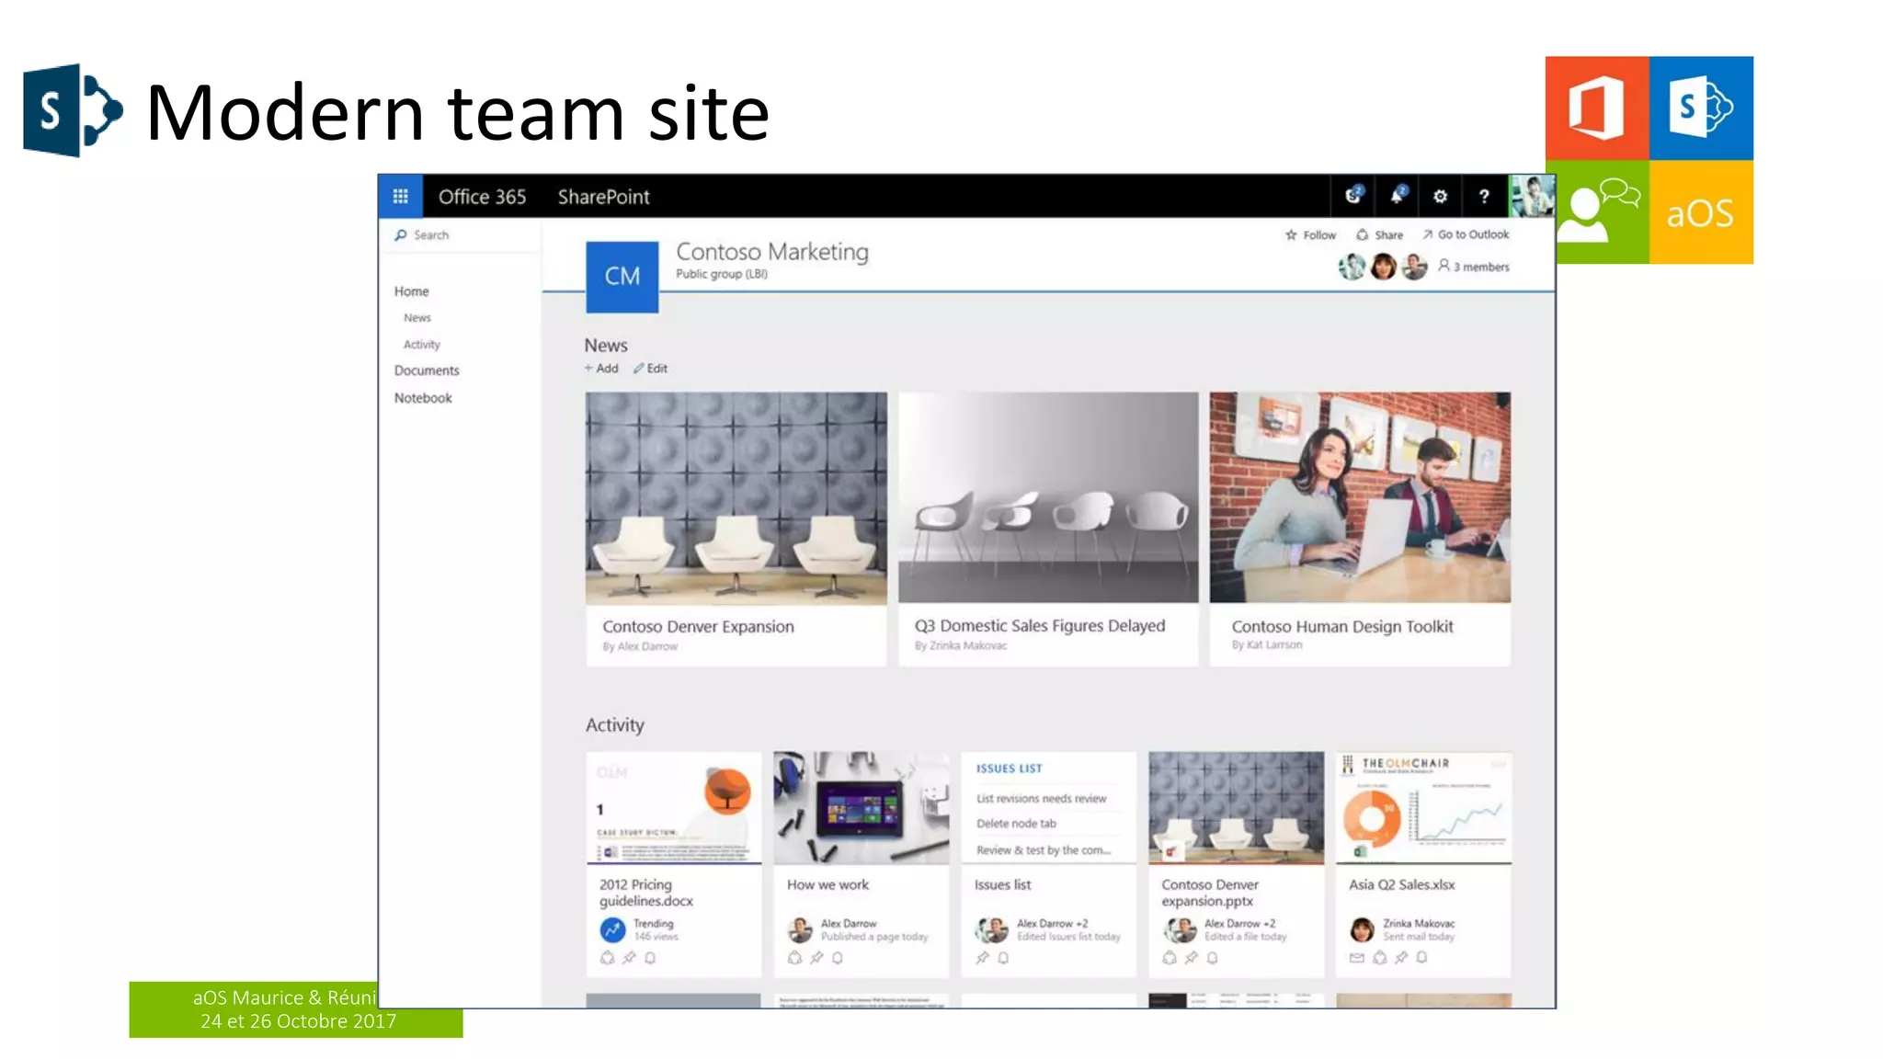Open the Office 365 app launcher waffle
The width and height of the screenshot is (1883, 1059).
coord(400,196)
